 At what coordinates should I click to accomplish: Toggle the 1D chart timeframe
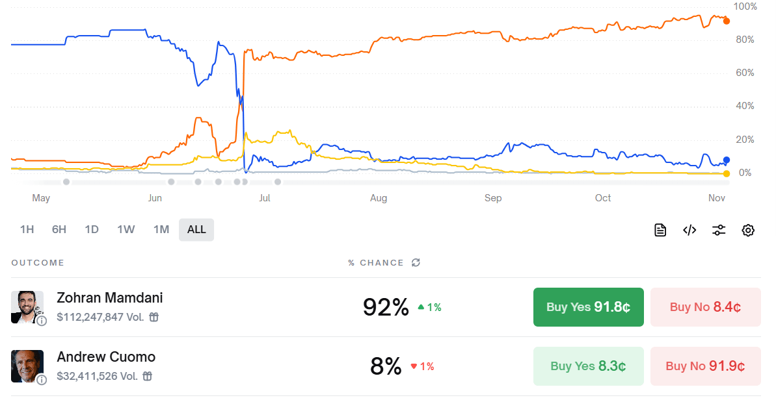pyautogui.click(x=92, y=229)
